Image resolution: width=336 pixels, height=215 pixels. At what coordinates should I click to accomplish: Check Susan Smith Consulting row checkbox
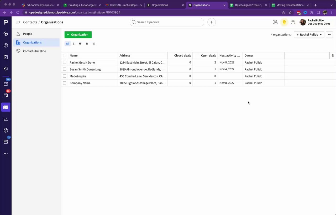coord(65,69)
